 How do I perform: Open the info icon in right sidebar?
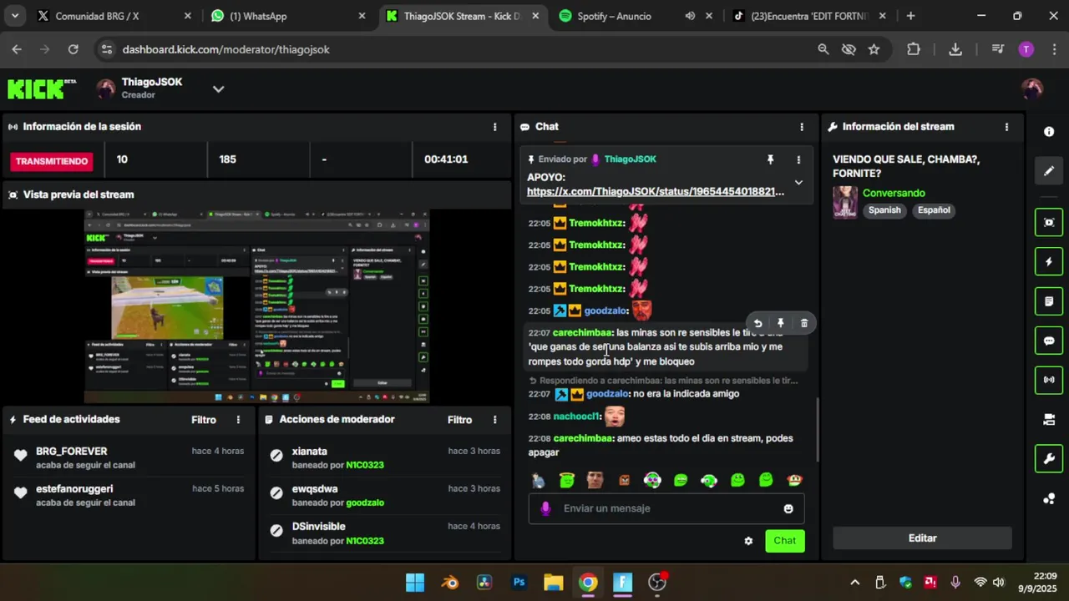(1049, 132)
